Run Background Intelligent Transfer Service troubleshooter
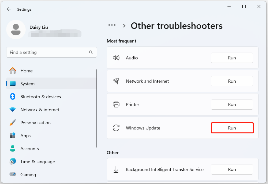The height and width of the screenshot is (184, 268). (232, 169)
